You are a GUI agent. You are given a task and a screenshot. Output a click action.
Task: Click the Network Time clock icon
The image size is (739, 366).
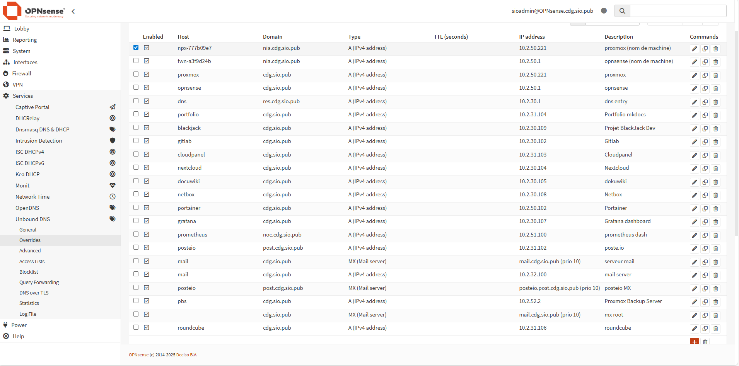tap(113, 196)
